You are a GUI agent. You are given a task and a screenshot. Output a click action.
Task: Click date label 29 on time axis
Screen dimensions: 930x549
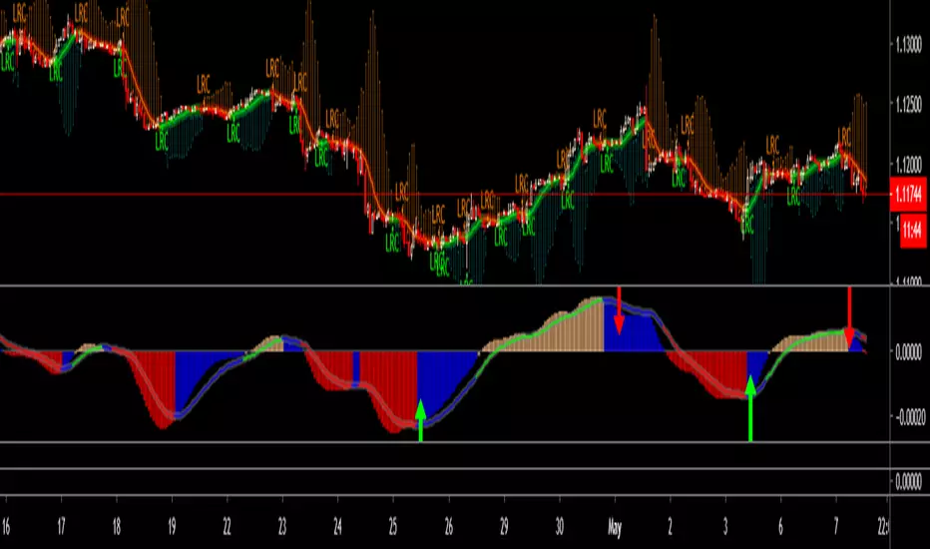coord(504,526)
